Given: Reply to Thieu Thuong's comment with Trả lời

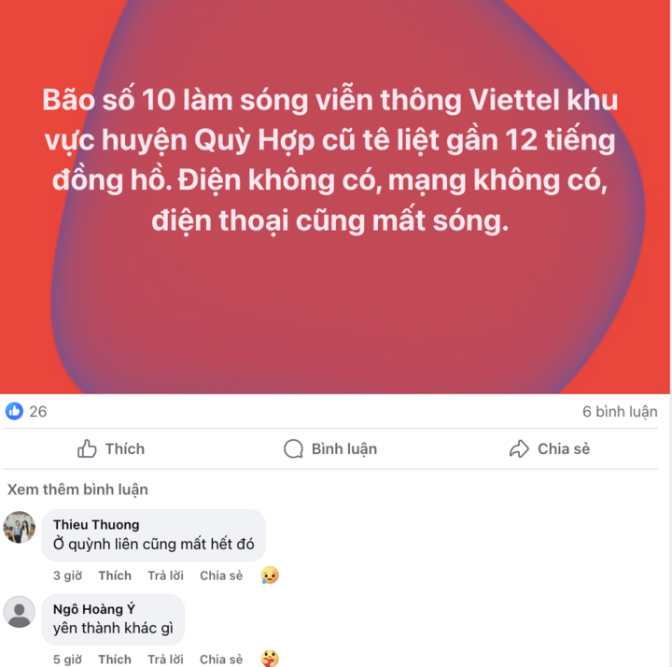Looking at the screenshot, I should click(165, 575).
